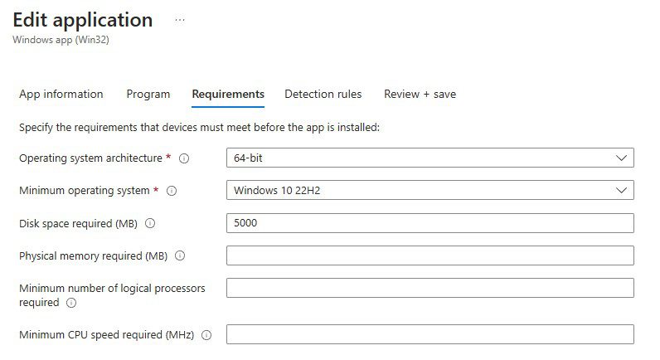Open the ellipsis menu beside Edit application

(180, 20)
